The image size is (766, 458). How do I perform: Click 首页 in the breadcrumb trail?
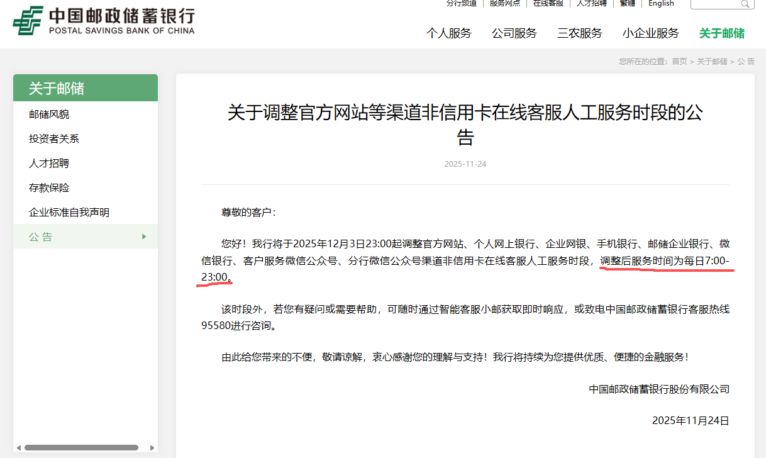click(x=678, y=61)
